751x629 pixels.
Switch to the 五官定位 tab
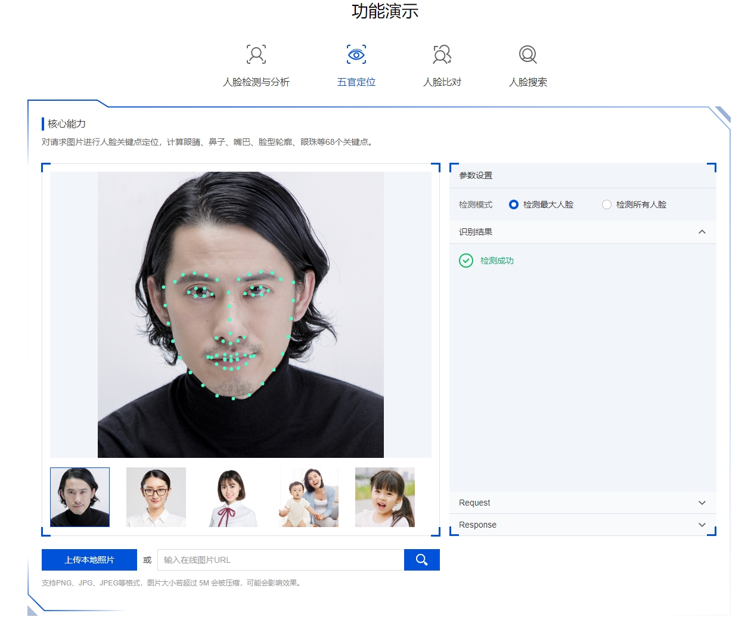[x=356, y=82]
